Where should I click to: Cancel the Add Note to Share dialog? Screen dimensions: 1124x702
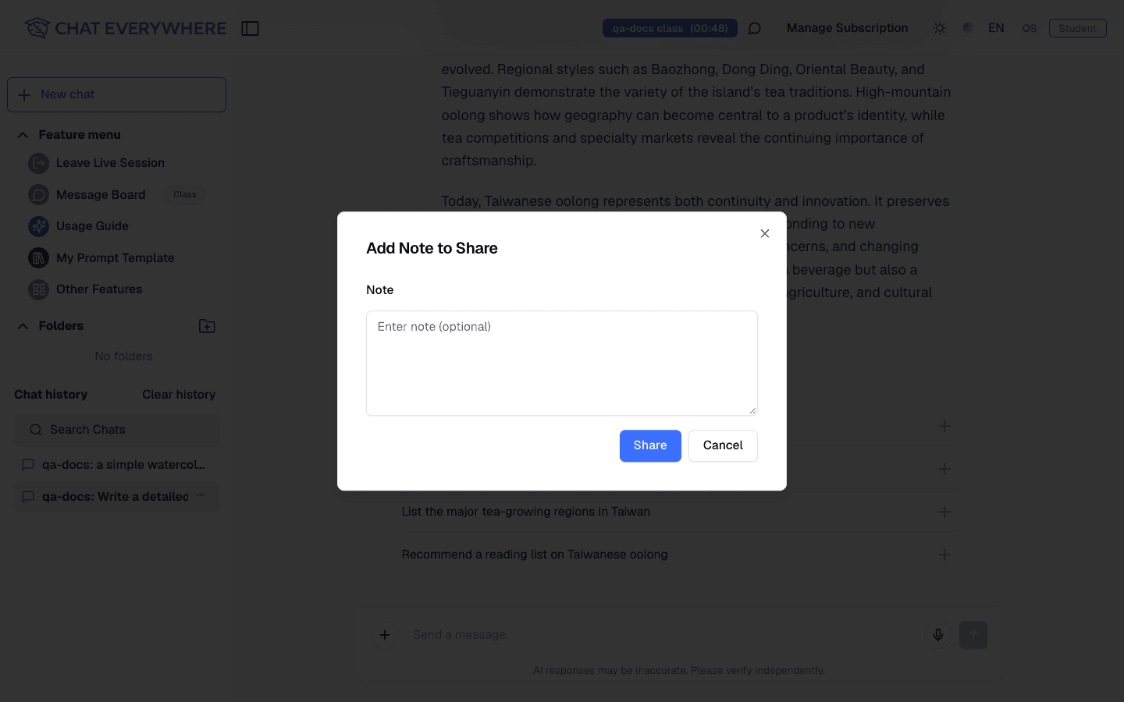click(723, 445)
